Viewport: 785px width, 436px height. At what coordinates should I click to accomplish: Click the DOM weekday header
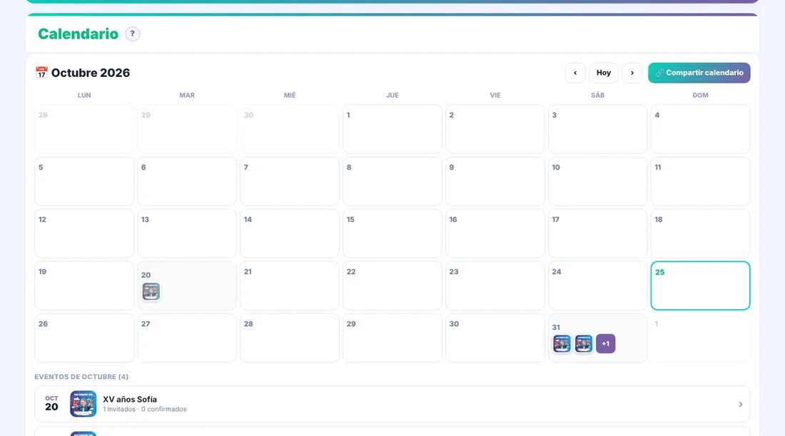pyautogui.click(x=700, y=95)
